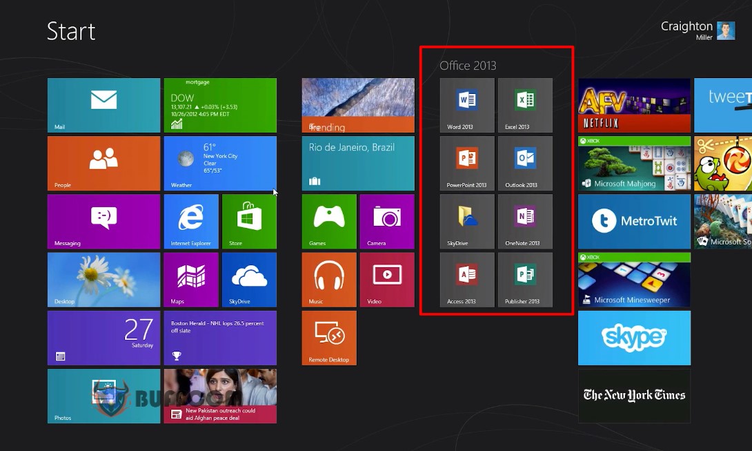The width and height of the screenshot is (752, 451).
Task: Open the Video tile
Action: [x=387, y=280]
